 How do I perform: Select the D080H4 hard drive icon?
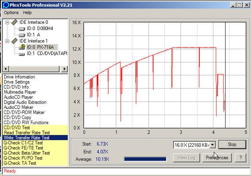[22, 29]
